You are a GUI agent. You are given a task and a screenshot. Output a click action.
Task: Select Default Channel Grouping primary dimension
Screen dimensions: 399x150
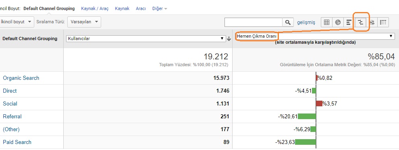coord(49,8)
